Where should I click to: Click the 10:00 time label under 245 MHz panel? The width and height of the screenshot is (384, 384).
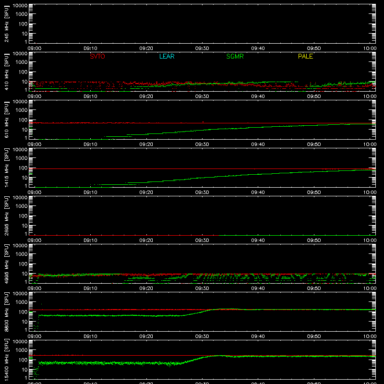(370, 48)
